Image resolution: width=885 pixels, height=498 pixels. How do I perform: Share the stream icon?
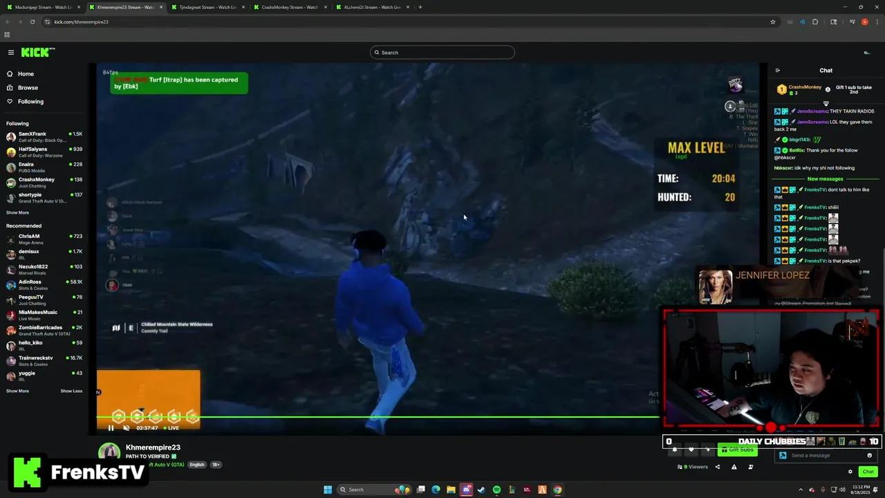717,467
